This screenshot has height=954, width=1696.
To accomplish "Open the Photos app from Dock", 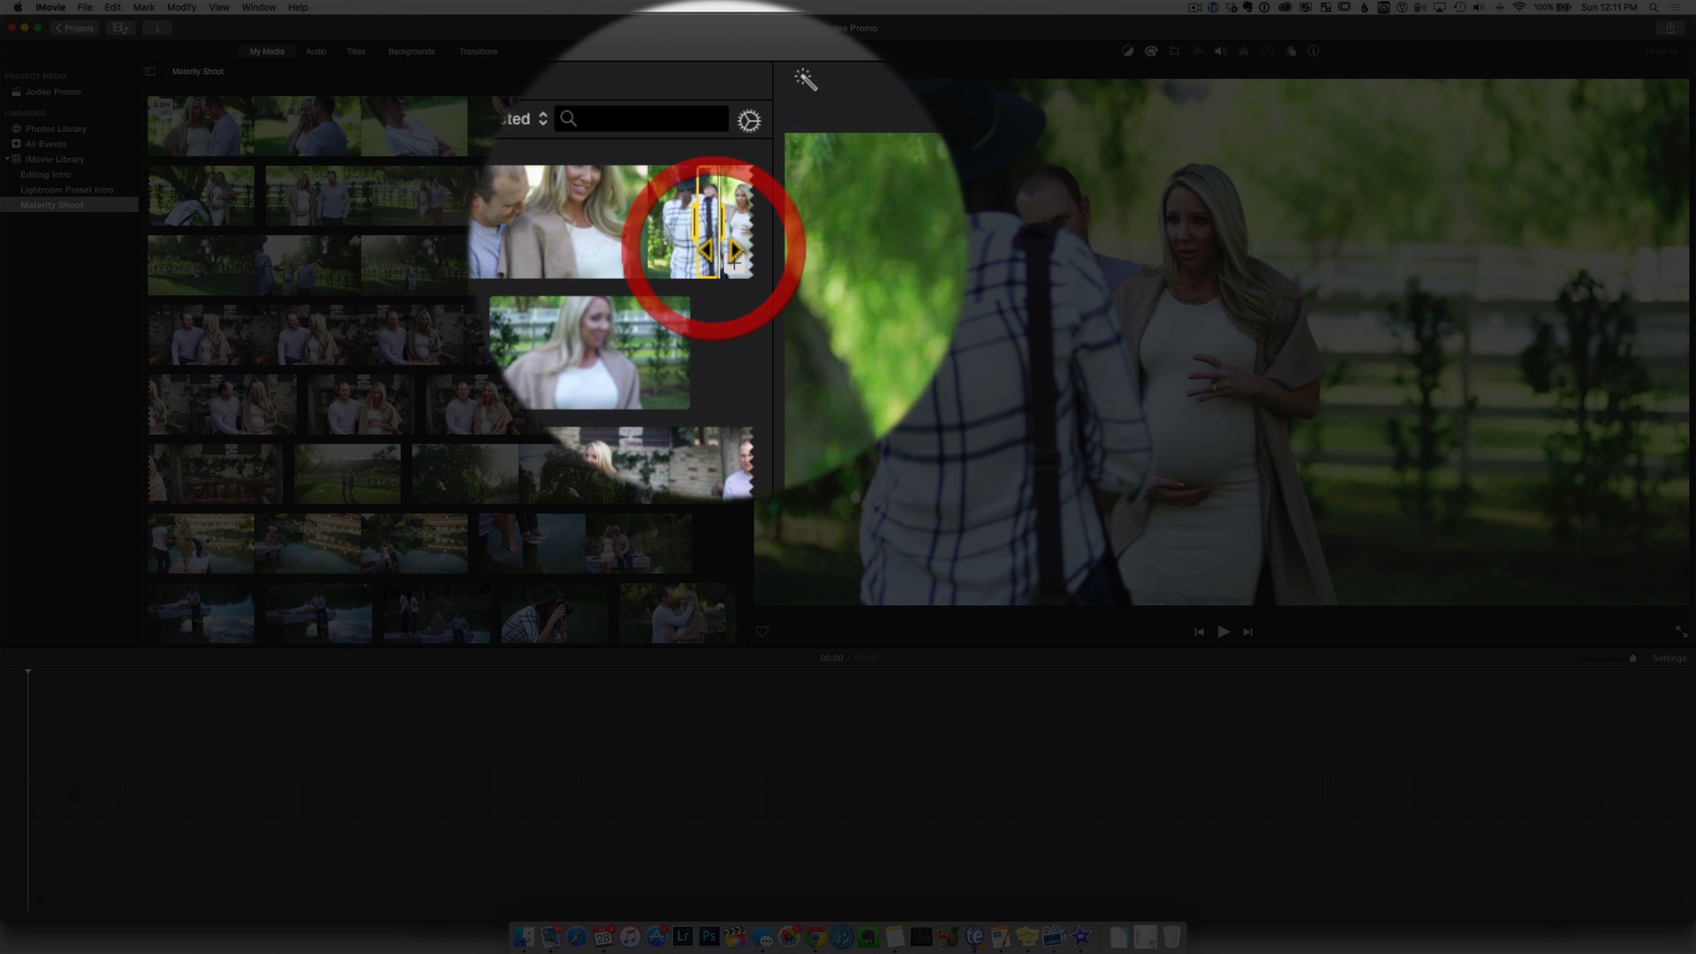I will click(x=789, y=936).
